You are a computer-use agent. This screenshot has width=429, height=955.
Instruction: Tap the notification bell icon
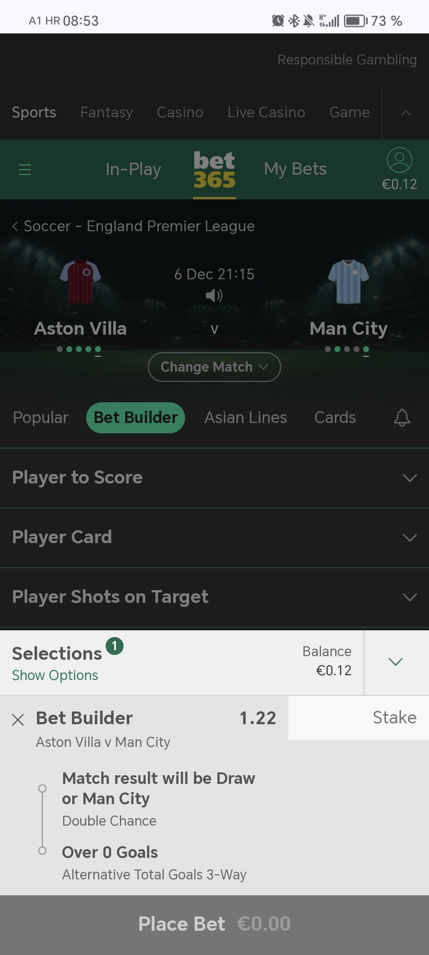[x=402, y=417]
